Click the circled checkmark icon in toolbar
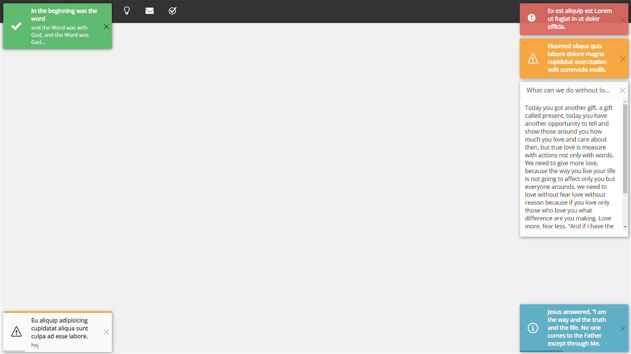 (x=172, y=11)
